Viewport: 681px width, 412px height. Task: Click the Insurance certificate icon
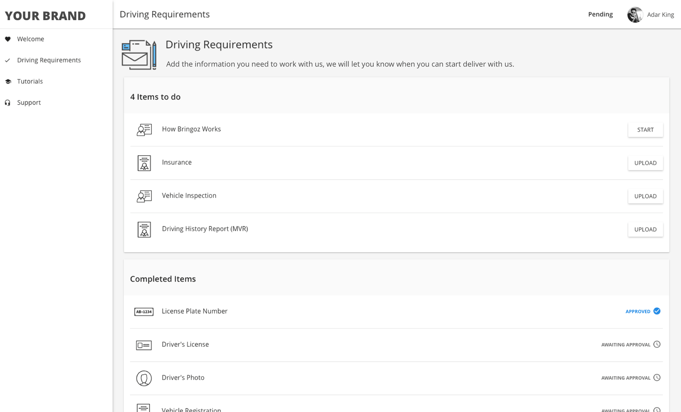pyautogui.click(x=144, y=163)
